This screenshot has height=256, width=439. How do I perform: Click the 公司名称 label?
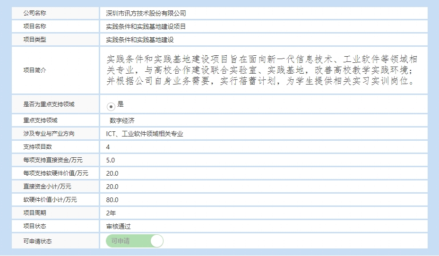coord(35,13)
